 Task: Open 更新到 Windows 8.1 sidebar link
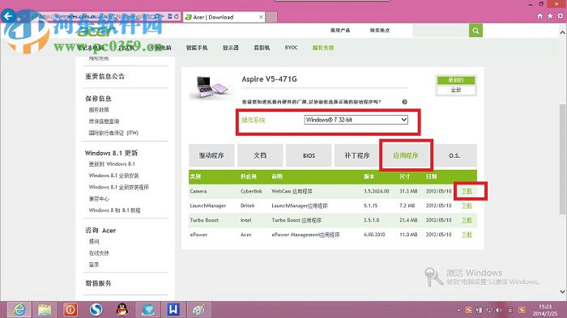pos(112,164)
